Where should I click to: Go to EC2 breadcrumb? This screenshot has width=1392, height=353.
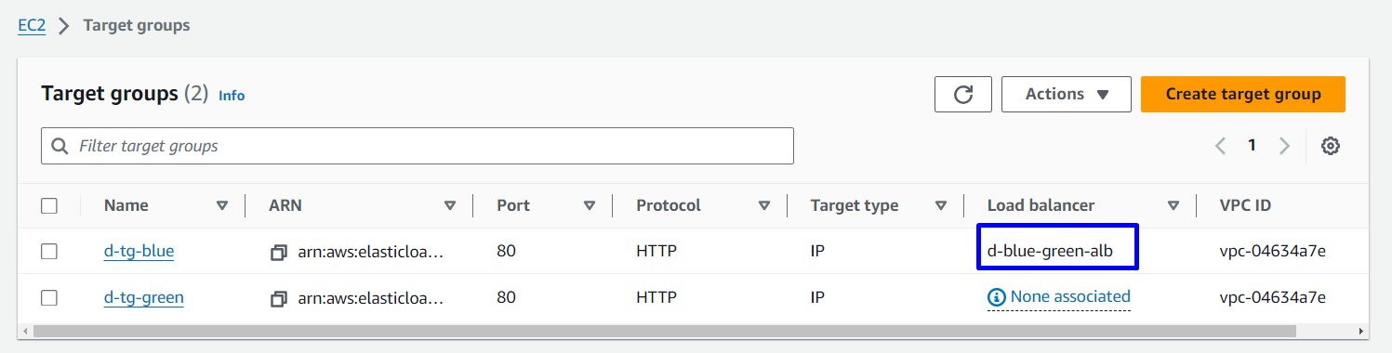[33, 25]
